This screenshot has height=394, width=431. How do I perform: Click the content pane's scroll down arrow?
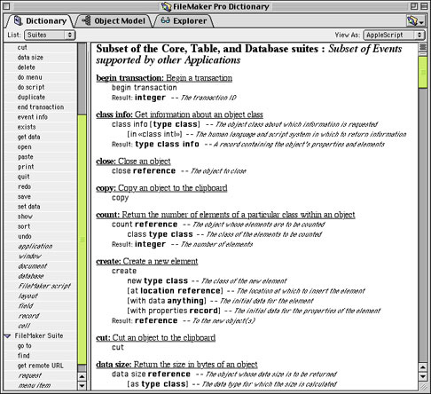[423, 376]
